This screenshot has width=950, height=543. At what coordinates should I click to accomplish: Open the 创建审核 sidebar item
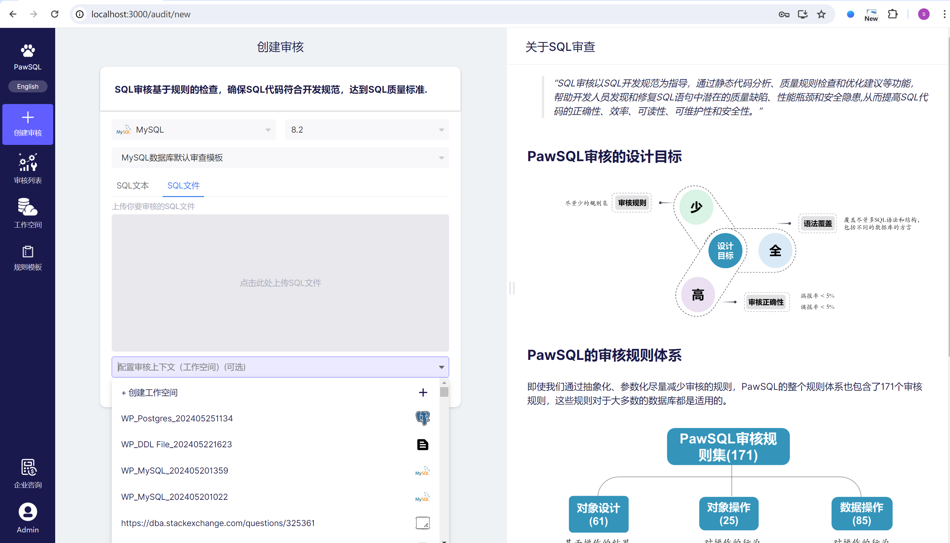click(x=28, y=124)
